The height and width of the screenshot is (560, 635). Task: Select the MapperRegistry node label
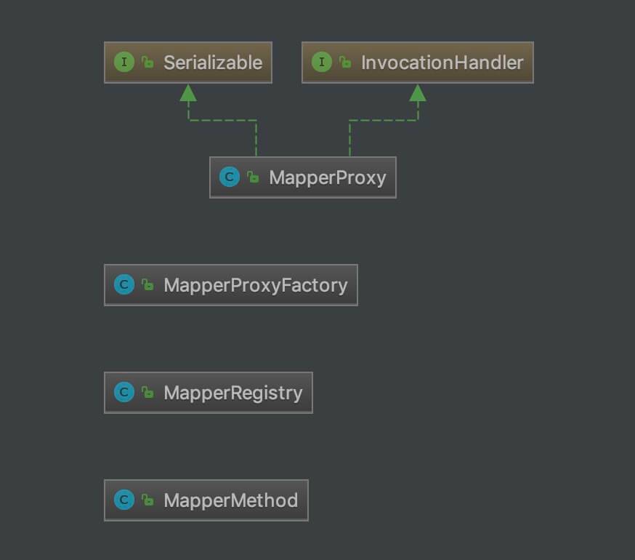(x=233, y=393)
